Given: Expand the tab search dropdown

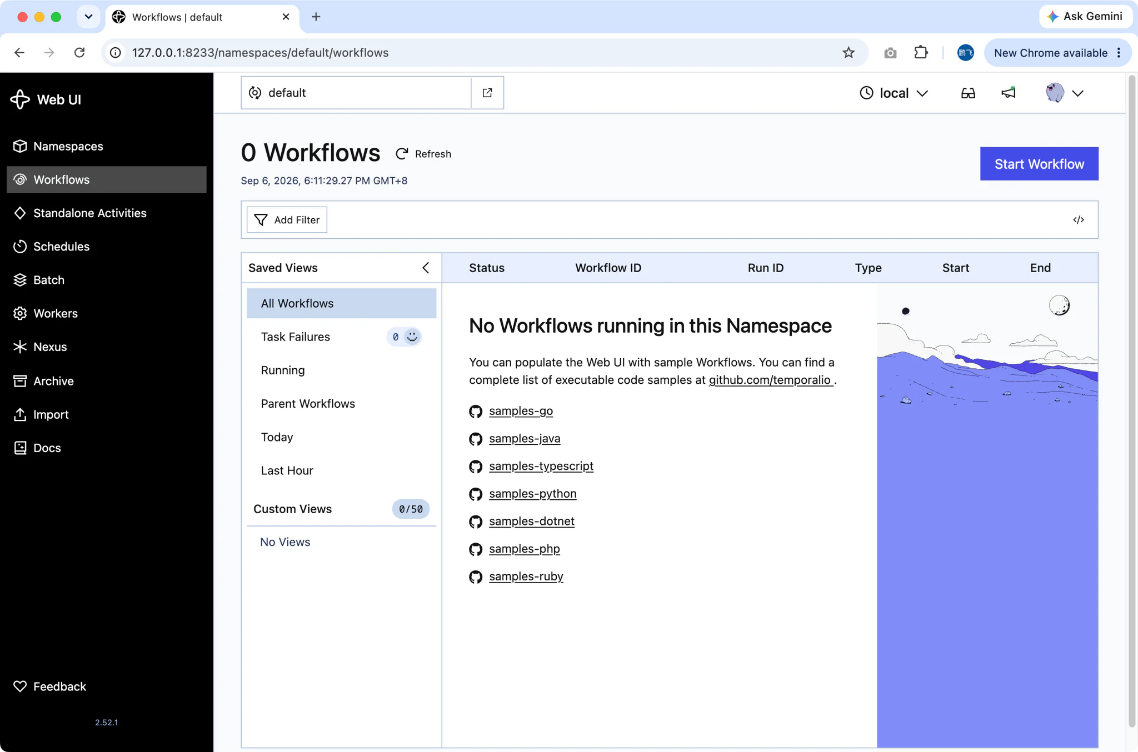Looking at the screenshot, I should (88, 17).
